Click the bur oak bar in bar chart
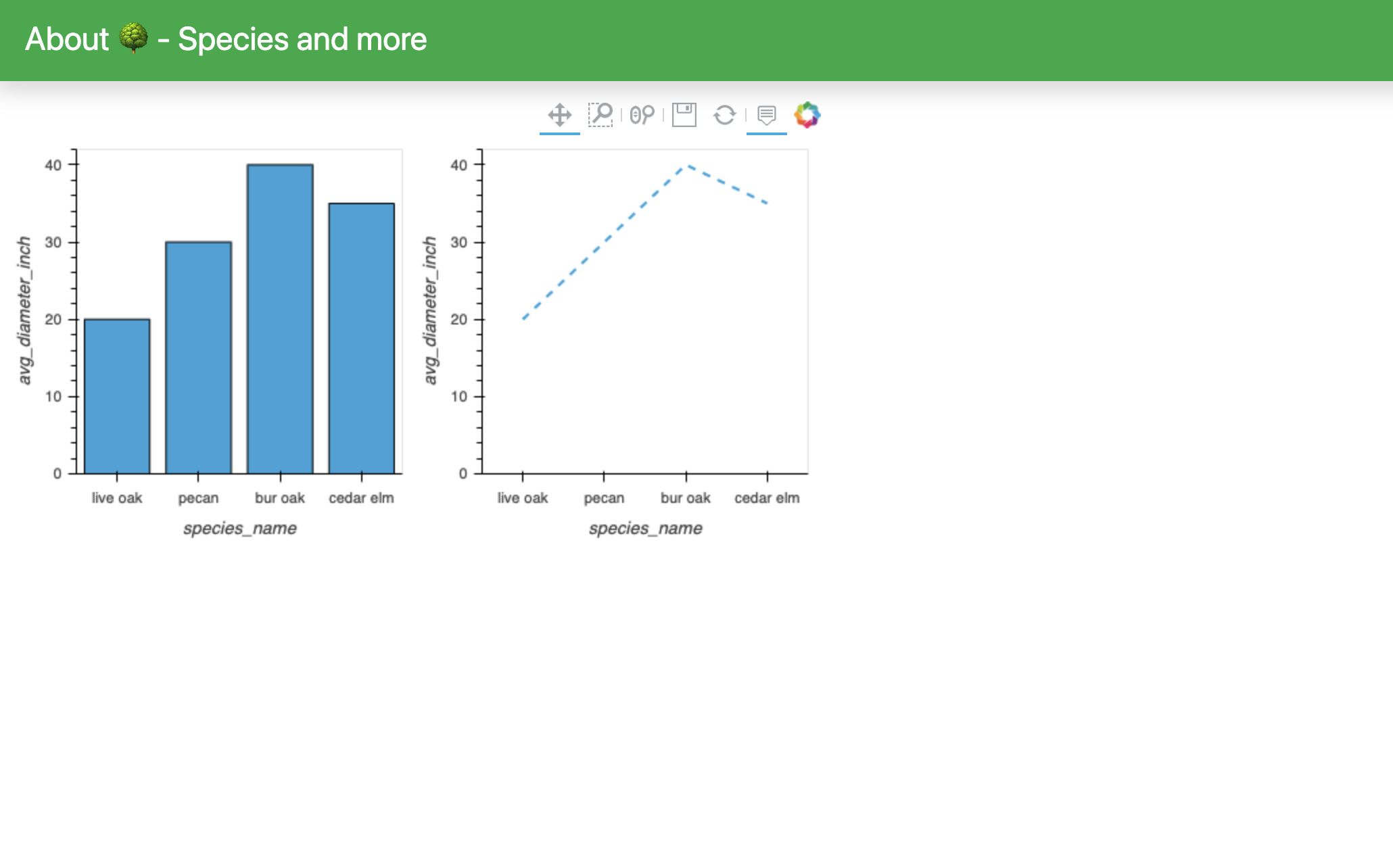Viewport: 1393px width, 849px height. [280, 319]
